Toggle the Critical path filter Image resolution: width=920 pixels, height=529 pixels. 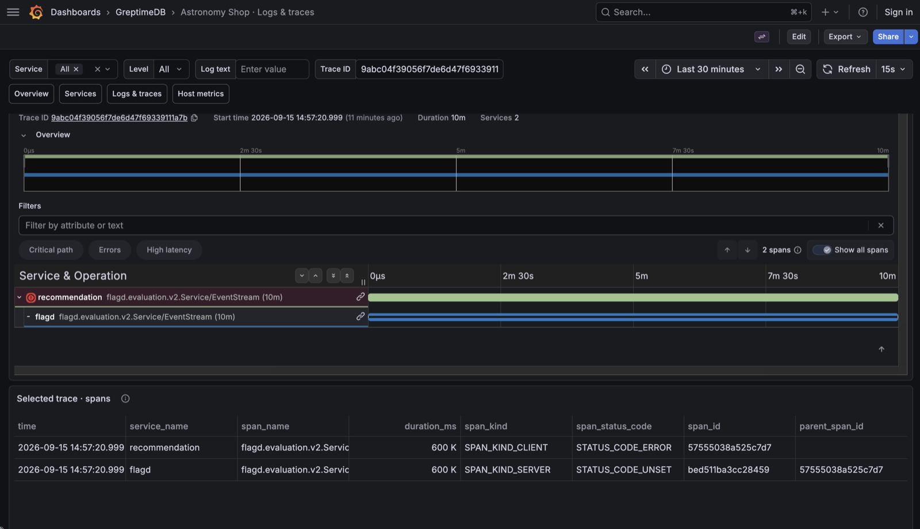pyautogui.click(x=51, y=250)
